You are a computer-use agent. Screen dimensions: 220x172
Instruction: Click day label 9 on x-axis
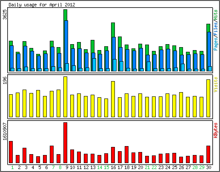(67, 167)
